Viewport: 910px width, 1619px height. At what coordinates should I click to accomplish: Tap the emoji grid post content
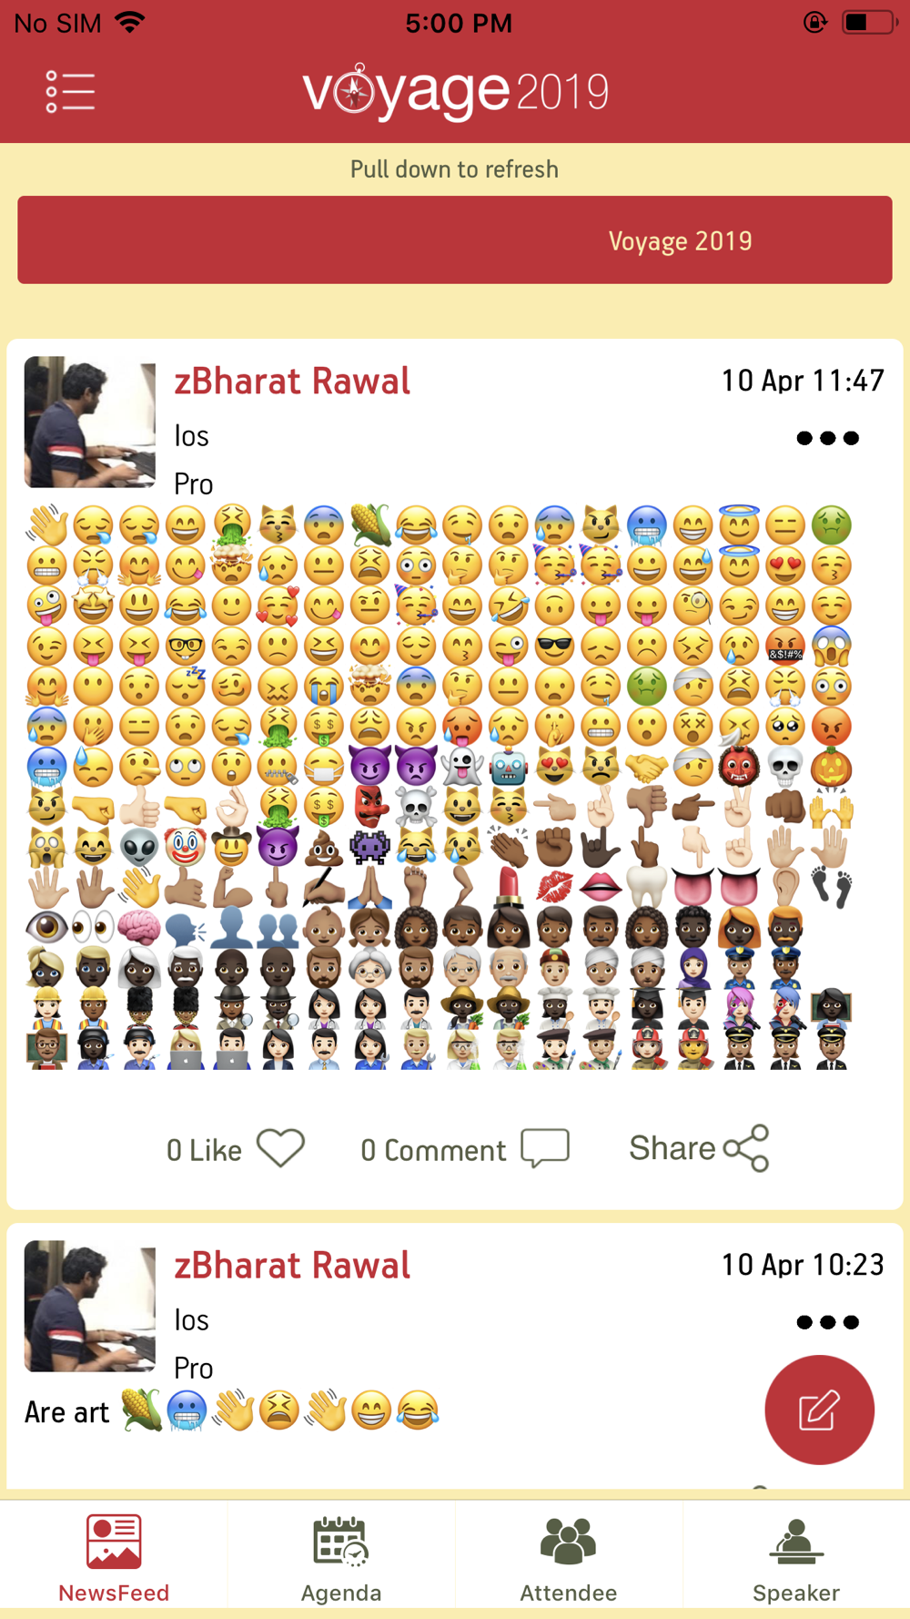click(440, 787)
